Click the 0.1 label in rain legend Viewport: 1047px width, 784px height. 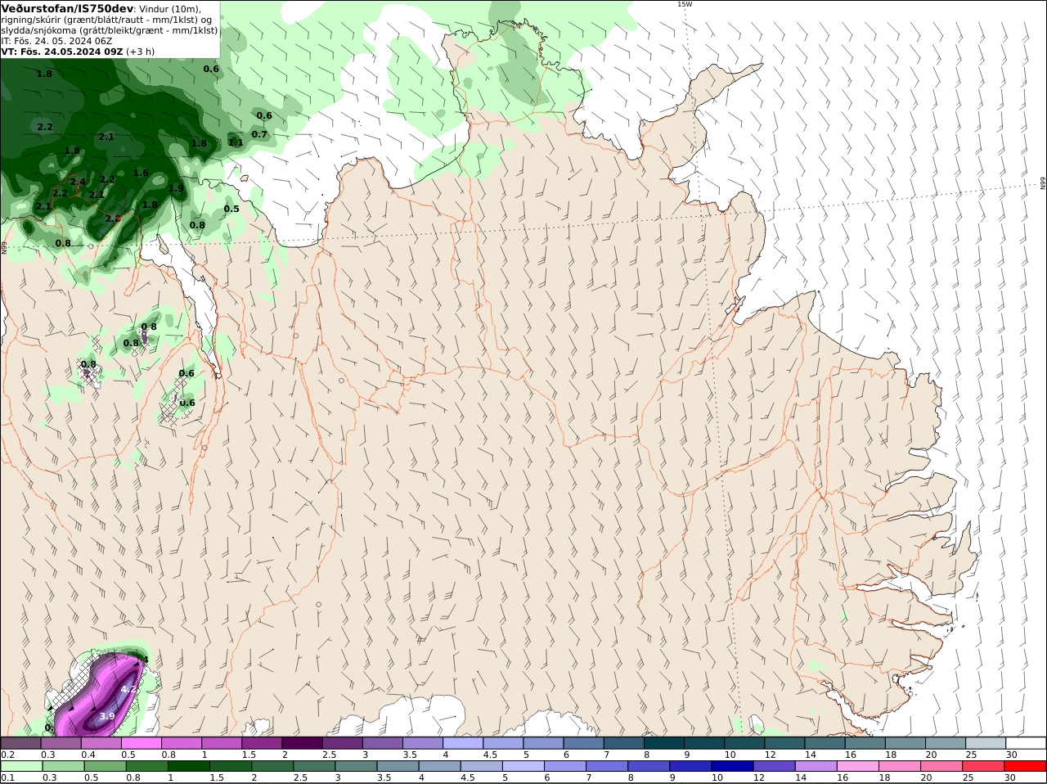pyautogui.click(x=8, y=777)
